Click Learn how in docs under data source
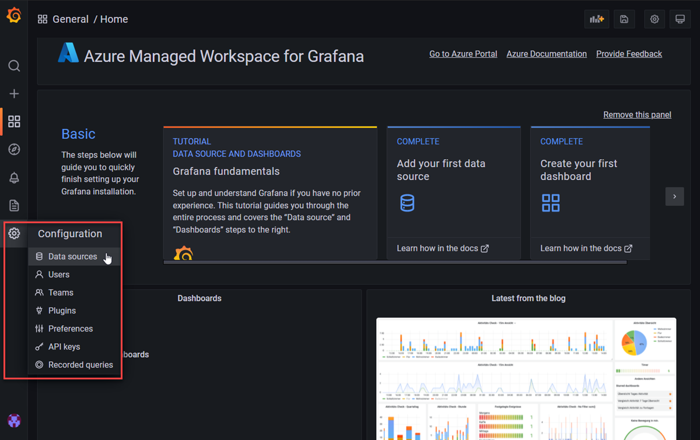 click(443, 248)
